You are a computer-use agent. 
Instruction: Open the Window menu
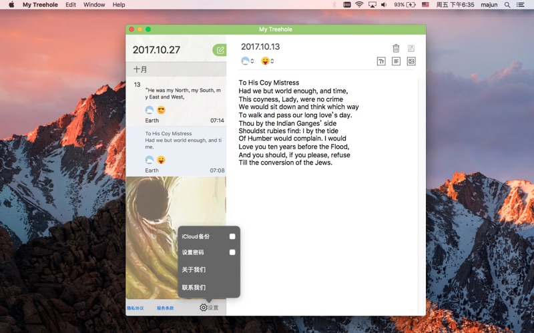coord(94,5)
